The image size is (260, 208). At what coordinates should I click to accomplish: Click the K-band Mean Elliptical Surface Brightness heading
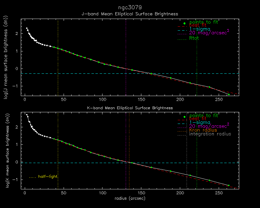(x=130, y=108)
